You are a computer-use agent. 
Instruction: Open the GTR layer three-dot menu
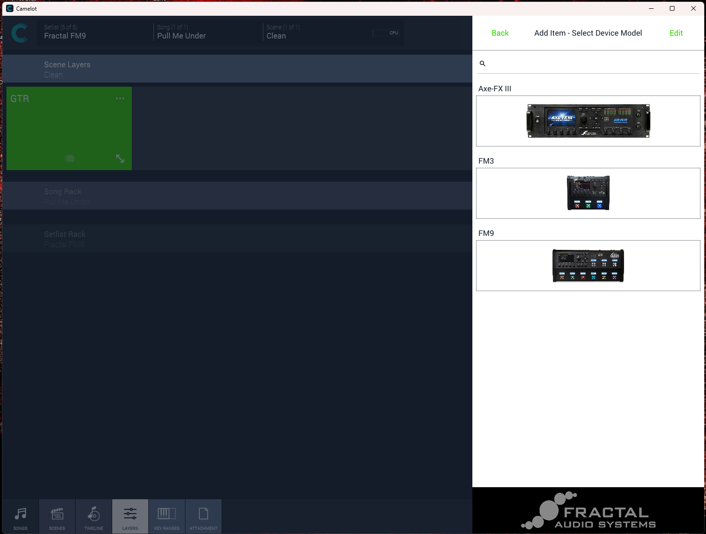[120, 98]
